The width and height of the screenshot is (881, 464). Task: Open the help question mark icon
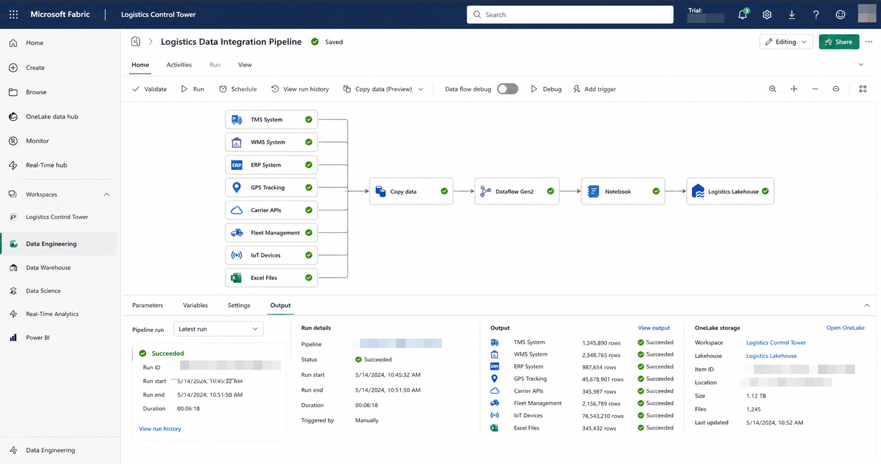tap(816, 15)
